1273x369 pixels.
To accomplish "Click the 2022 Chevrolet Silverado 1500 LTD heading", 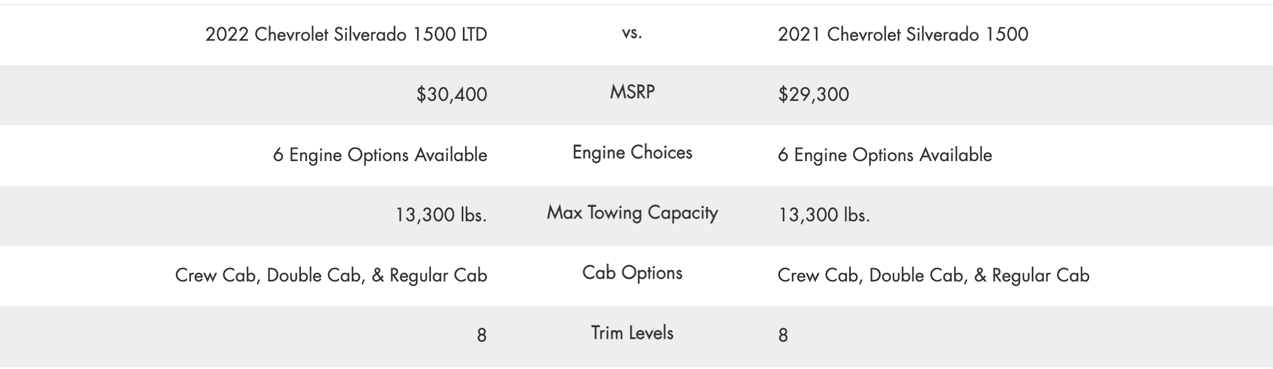I will coord(346,35).
